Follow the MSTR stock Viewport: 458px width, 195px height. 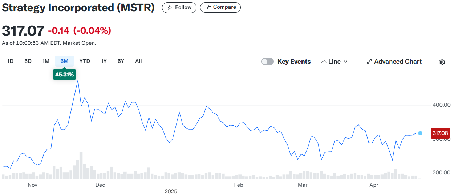click(179, 7)
